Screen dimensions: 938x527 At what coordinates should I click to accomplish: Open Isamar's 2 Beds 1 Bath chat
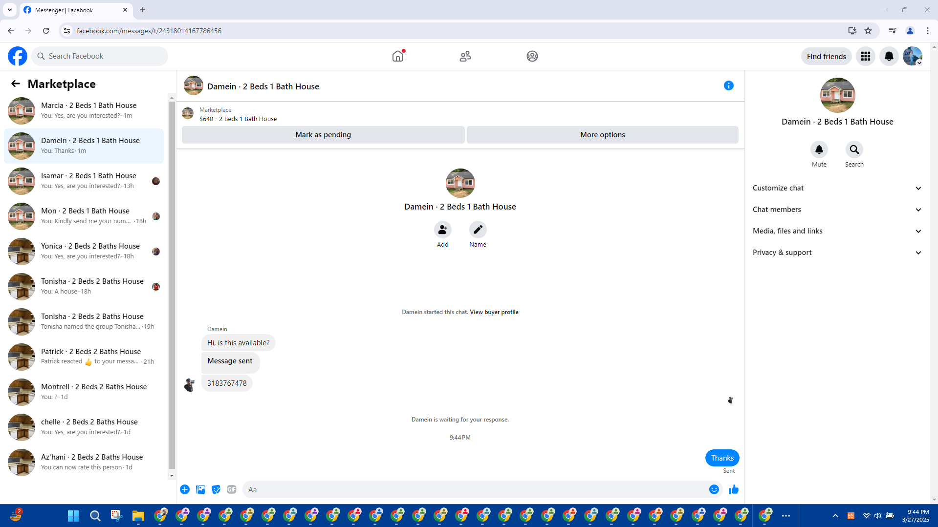(x=84, y=181)
